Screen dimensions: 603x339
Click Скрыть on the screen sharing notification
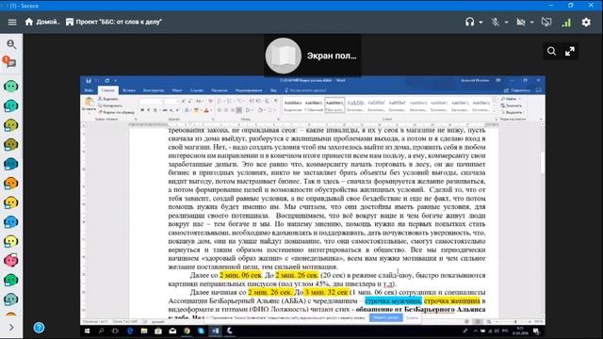[412, 318]
